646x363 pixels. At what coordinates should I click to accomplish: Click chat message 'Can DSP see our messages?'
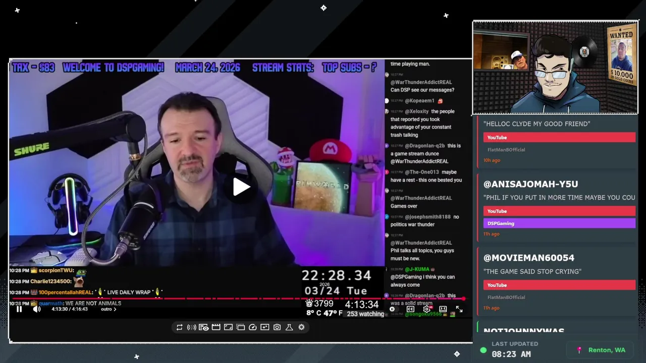[422, 90]
